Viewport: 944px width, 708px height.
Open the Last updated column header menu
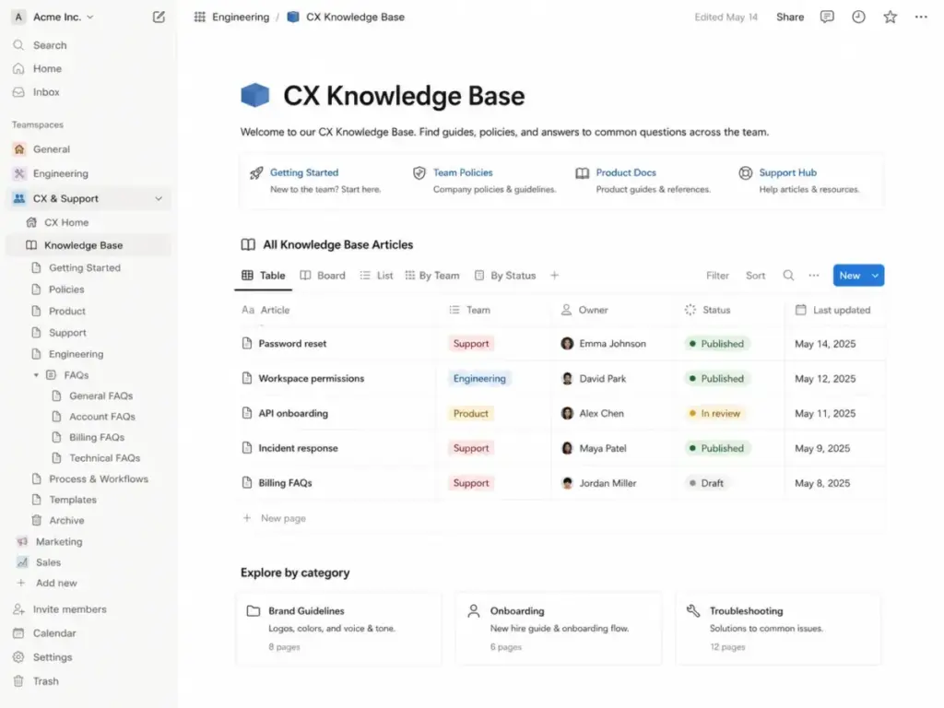point(833,310)
